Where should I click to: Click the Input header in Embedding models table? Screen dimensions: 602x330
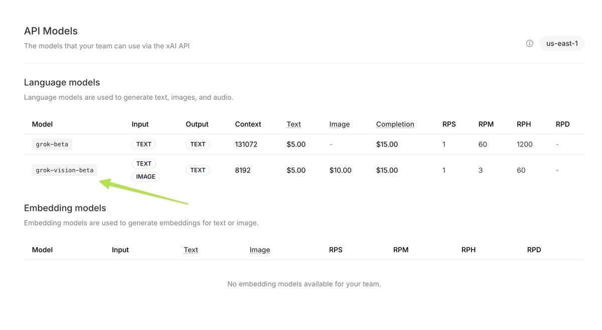[x=120, y=250]
